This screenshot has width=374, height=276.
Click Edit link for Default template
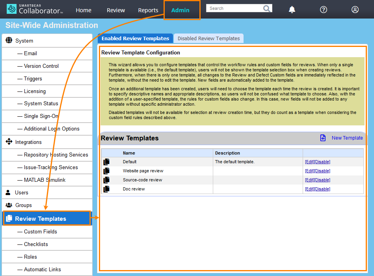tap(309, 162)
